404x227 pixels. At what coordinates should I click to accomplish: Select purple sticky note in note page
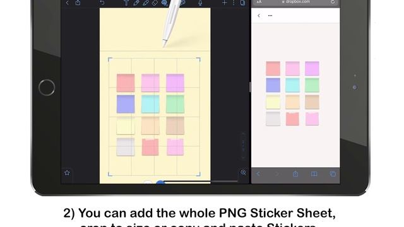[x=175, y=83]
